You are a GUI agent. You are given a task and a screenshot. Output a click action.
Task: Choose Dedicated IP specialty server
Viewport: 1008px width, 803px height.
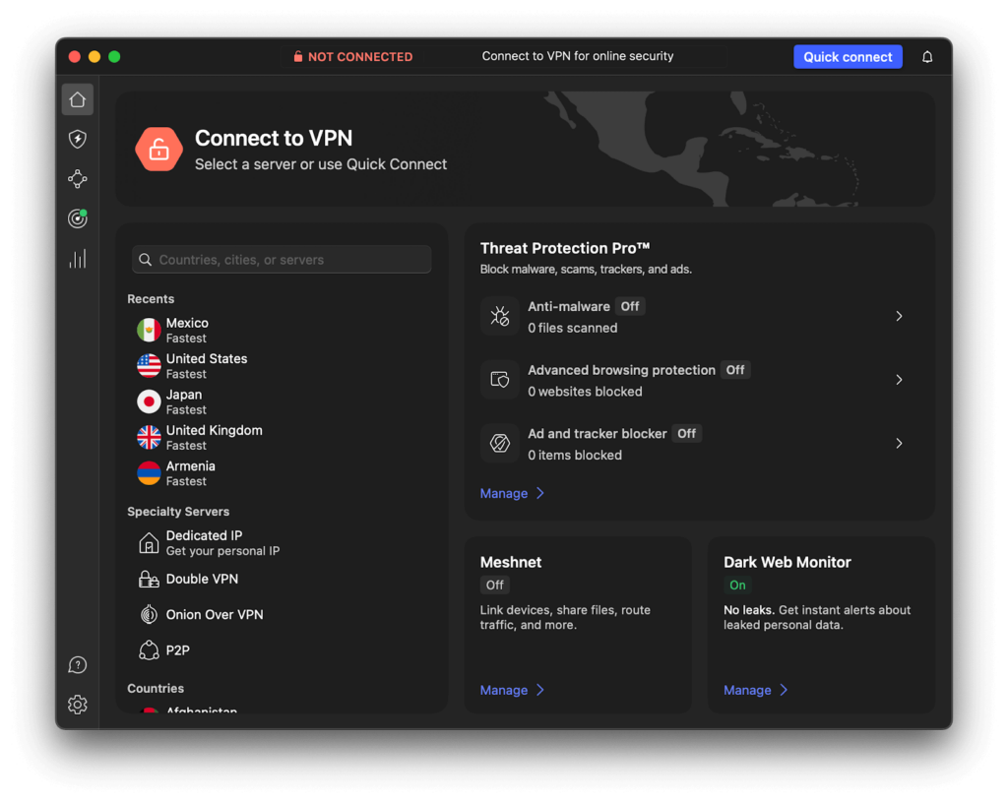pos(282,543)
